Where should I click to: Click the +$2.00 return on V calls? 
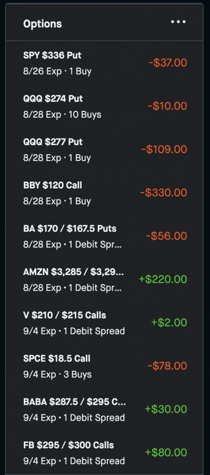point(169,322)
